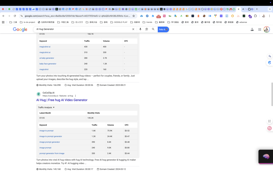Open AI Hug Free hug AI Video Generator result
The width and height of the screenshot is (273, 176).
(62, 100)
